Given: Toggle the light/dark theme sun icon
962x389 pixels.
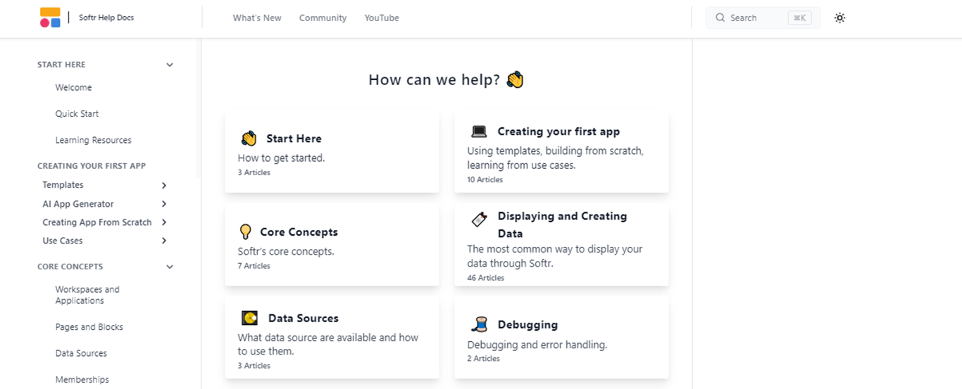Looking at the screenshot, I should [839, 18].
